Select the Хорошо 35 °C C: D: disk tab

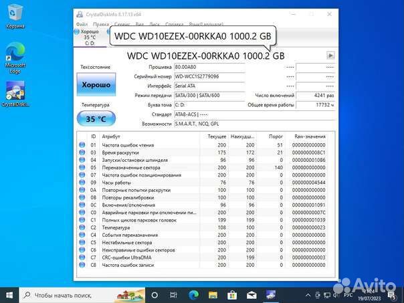click(x=90, y=37)
